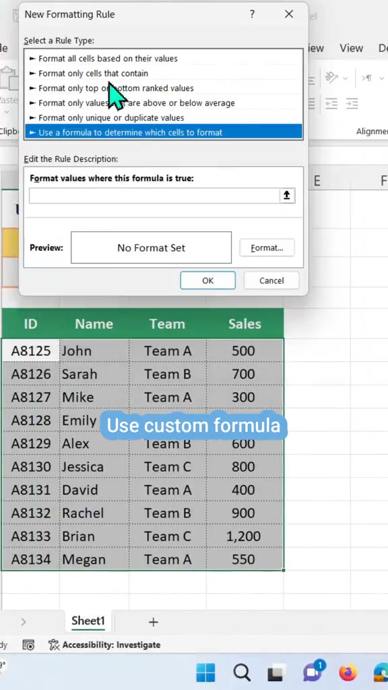This screenshot has height=690, width=388.
Task: Open the text orientation dropdown arrow
Action: [x=345, y=78]
